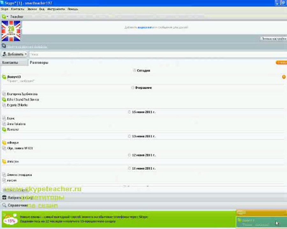Click Skype icon beside the credit link
The image size is (287, 229).
click(4, 46)
